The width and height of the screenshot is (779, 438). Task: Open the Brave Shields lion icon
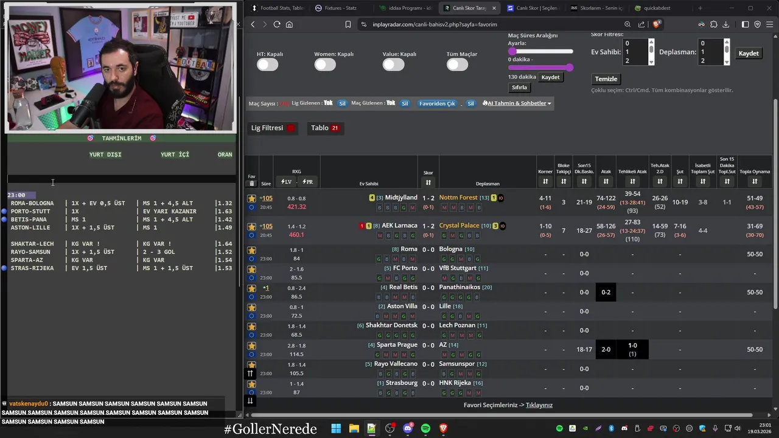[x=657, y=24]
